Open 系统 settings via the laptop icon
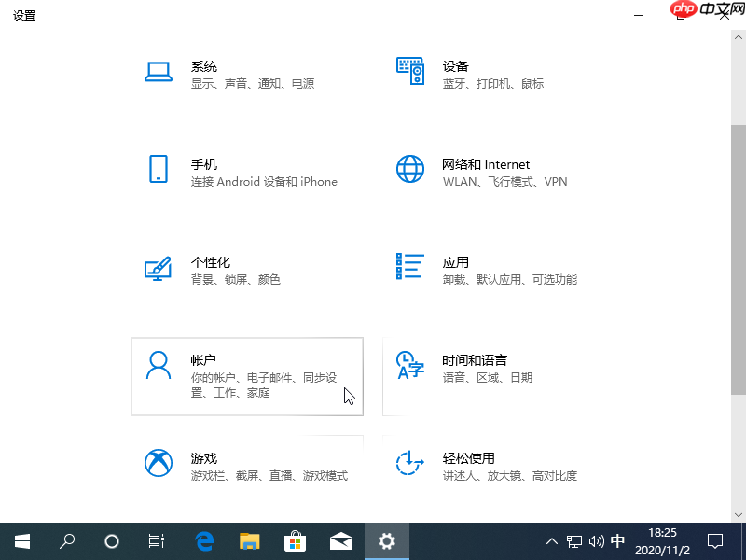The height and width of the screenshot is (560, 746). [157, 70]
